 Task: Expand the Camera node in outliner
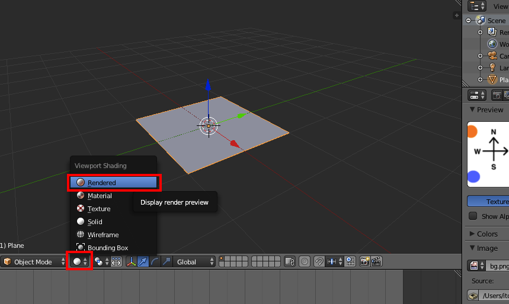tap(480, 56)
